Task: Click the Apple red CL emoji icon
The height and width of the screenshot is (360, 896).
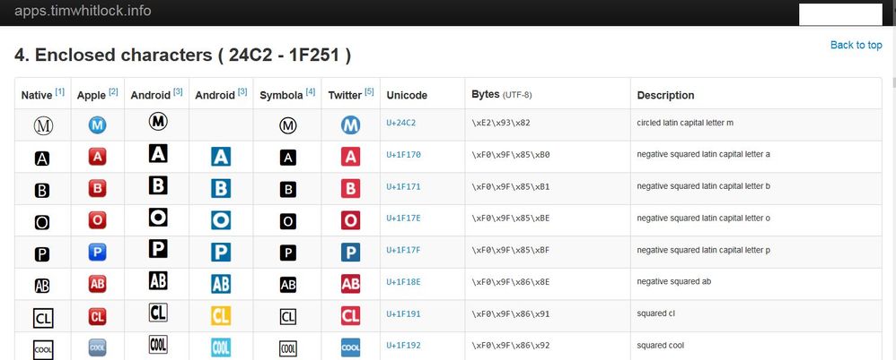Action: coord(98,316)
